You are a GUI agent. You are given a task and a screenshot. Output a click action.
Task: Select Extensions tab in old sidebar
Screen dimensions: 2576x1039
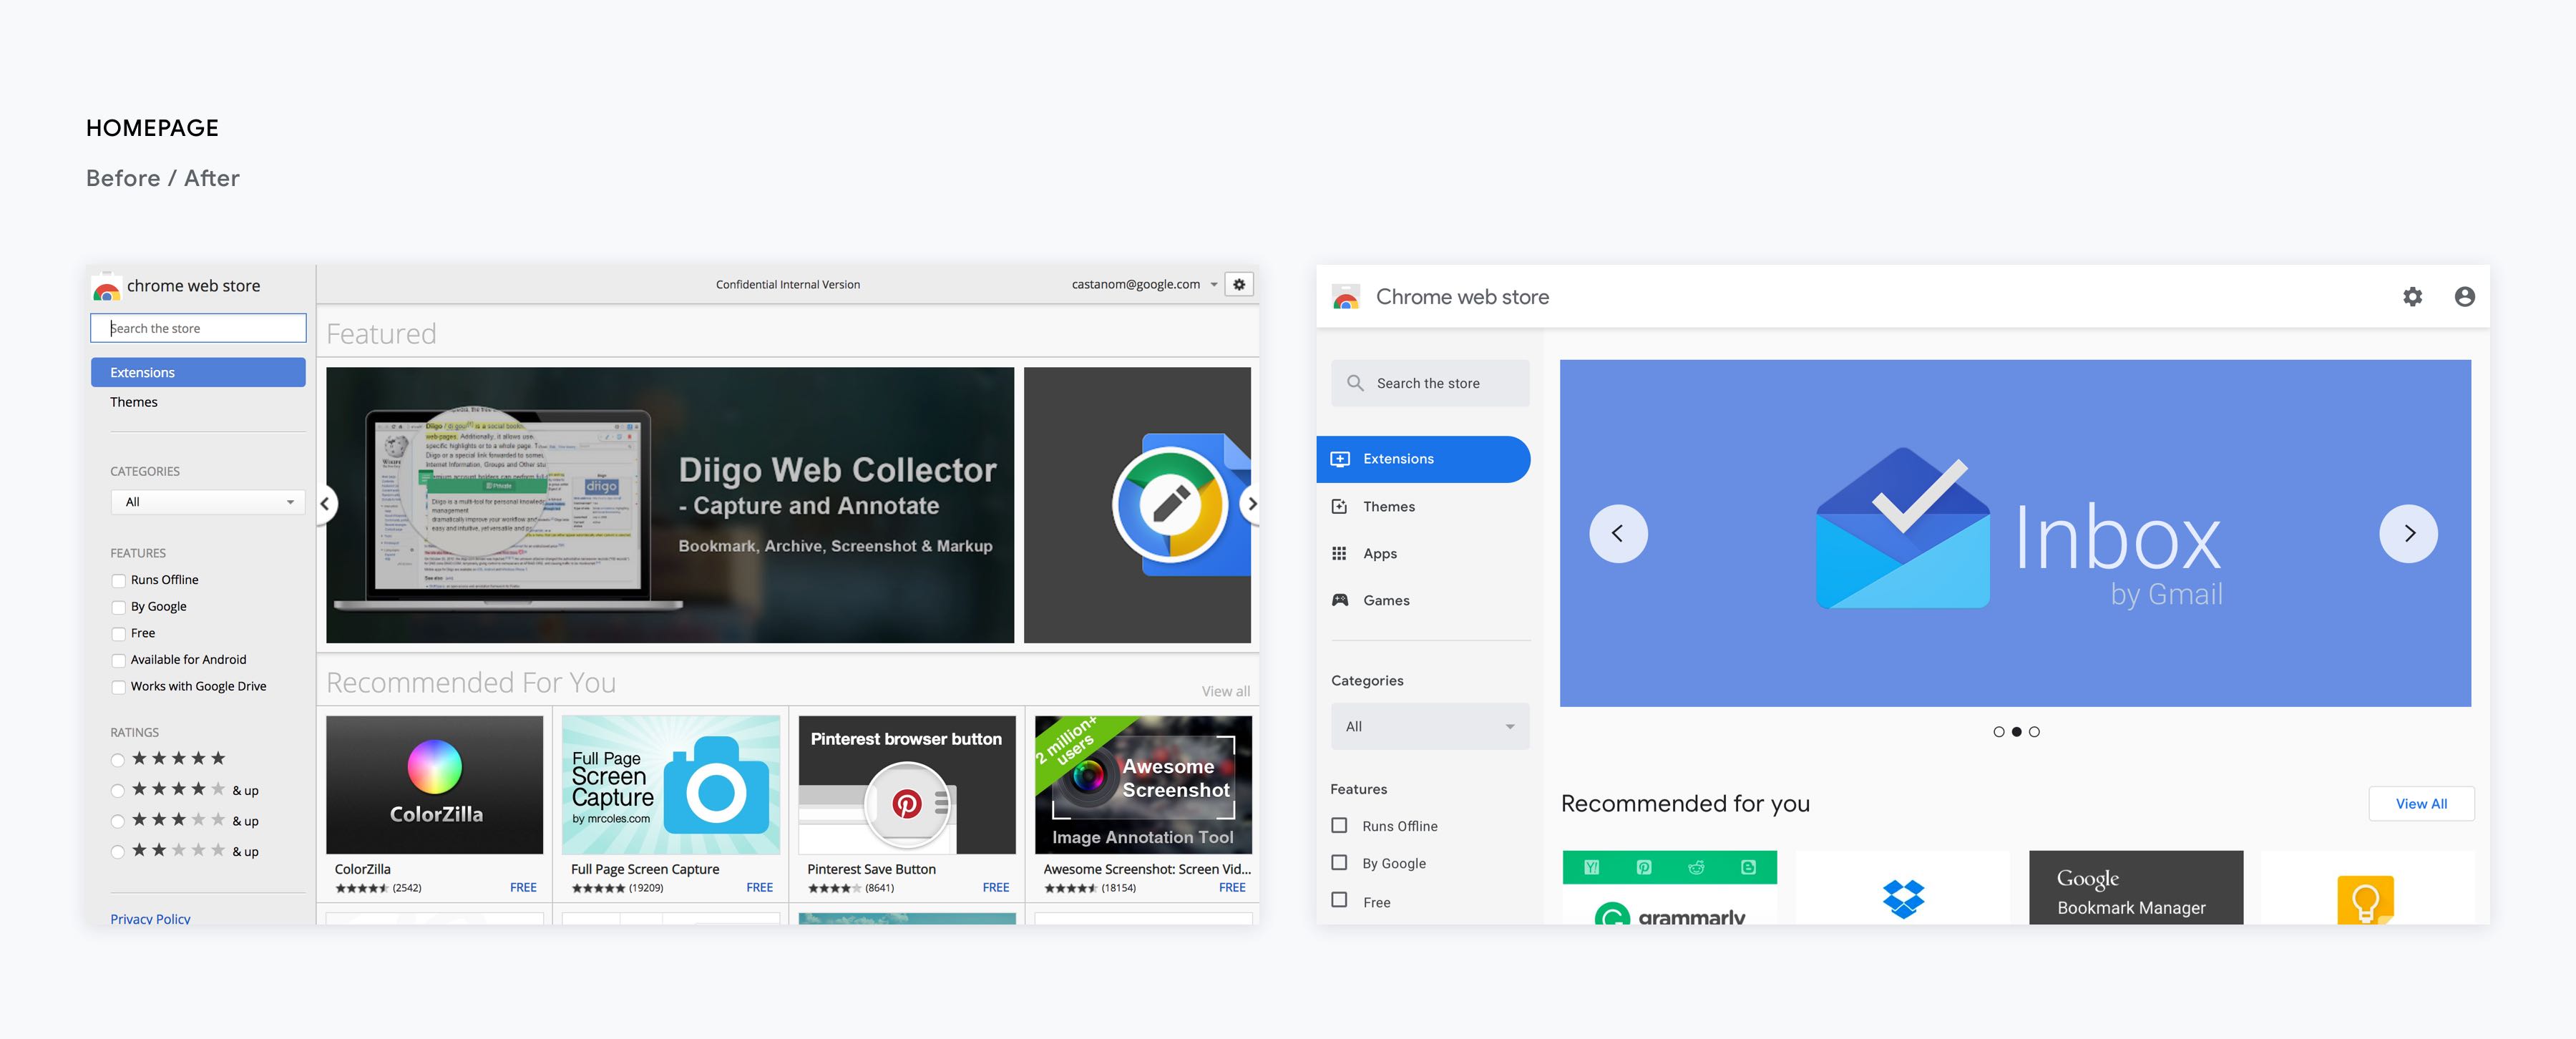pyautogui.click(x=198, y=372)
